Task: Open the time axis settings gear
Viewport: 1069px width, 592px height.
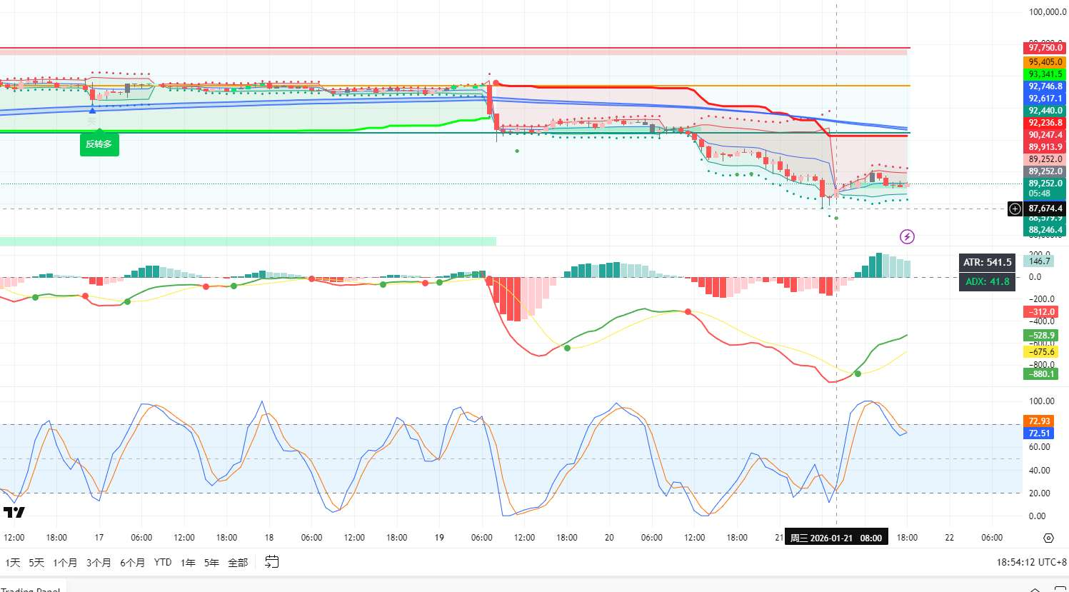Action: point(1048,538)
